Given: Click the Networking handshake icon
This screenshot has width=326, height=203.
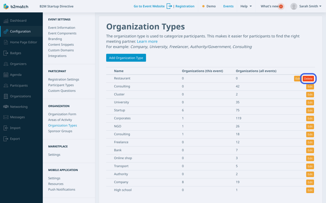Looking at the screenshot, I should click(6, 107).
